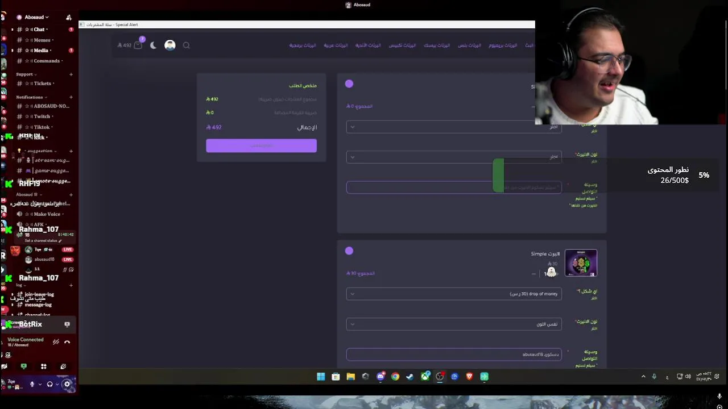Show hidden system tray icons chevron

click(643, 377)
